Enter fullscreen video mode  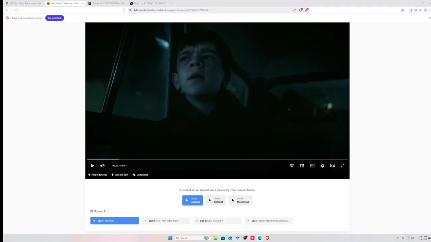pyautogui.click(x=342, y=166)
